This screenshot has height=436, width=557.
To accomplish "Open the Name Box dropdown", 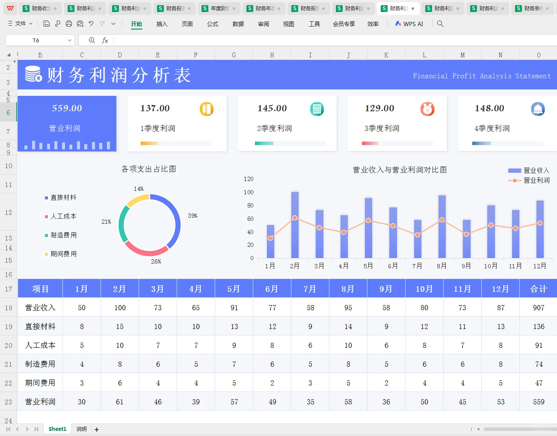I will (x=70, y=40).
